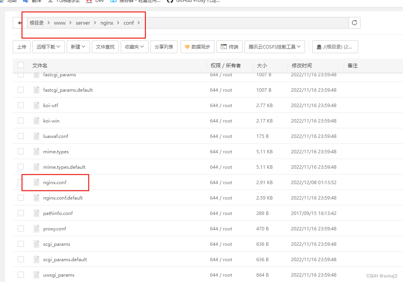This screenshot has width=403, height=282.
Task: Click chevron after conf in breadcrumb
Action: pyautogui.click(x=139, y=23)
